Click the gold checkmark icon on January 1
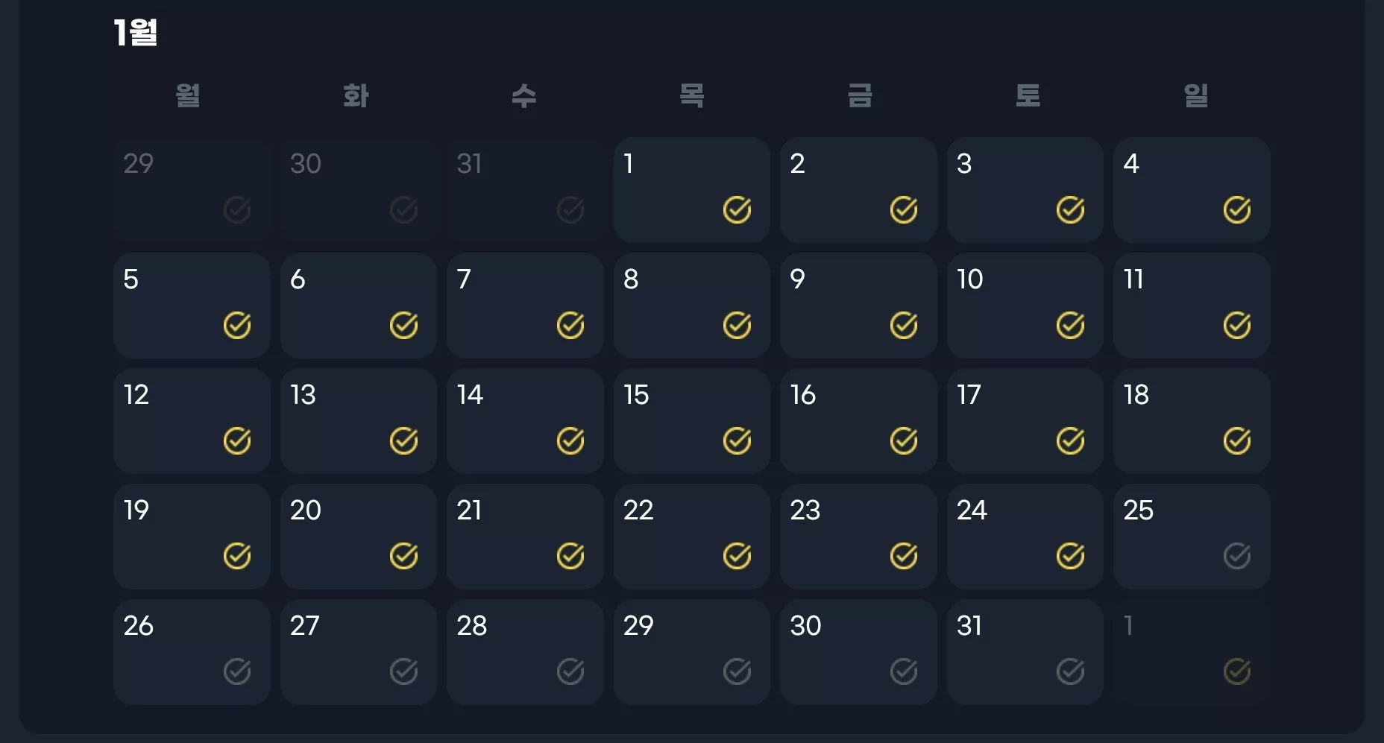 pyautogui.click(x=737, y=210)
